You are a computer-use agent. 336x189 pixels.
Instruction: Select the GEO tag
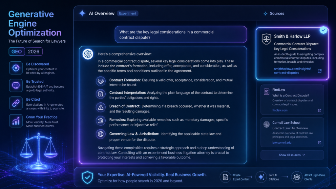pos(17,52)
